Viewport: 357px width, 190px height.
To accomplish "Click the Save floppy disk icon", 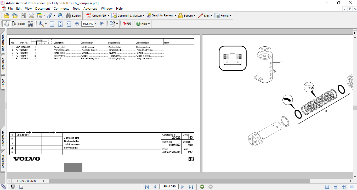I will tap(23, 16).
